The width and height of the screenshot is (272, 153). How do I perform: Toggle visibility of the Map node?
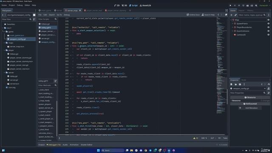click(268, 20)
